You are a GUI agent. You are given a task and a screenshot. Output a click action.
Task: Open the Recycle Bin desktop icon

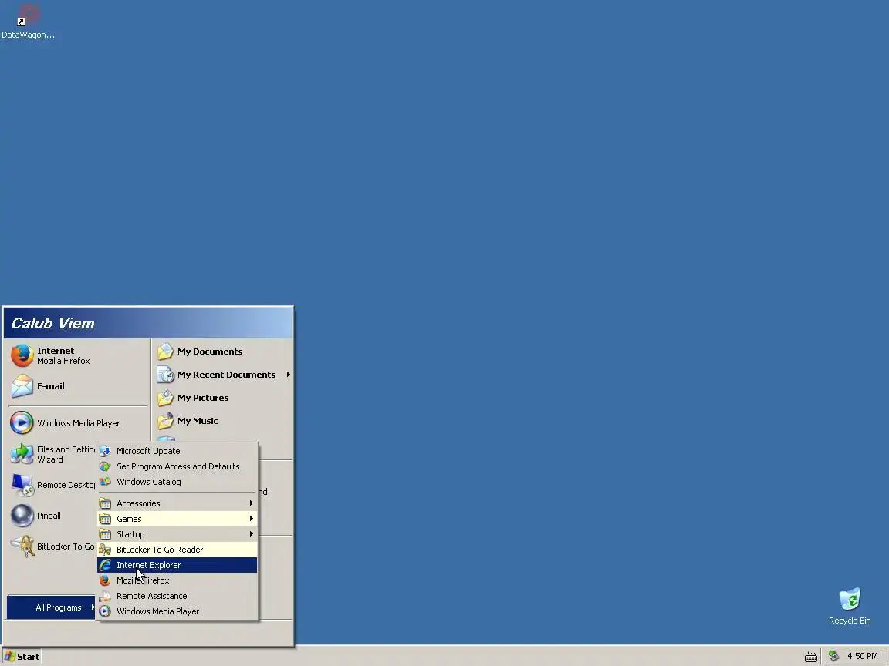(x=850, y=600)
